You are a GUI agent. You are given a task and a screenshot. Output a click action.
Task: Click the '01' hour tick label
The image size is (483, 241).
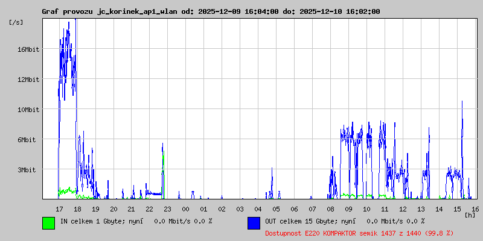203,209
